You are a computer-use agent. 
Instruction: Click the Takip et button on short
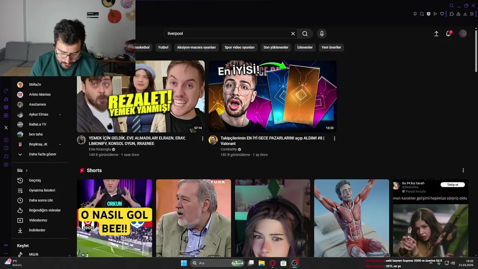click(x=453, y=185)
